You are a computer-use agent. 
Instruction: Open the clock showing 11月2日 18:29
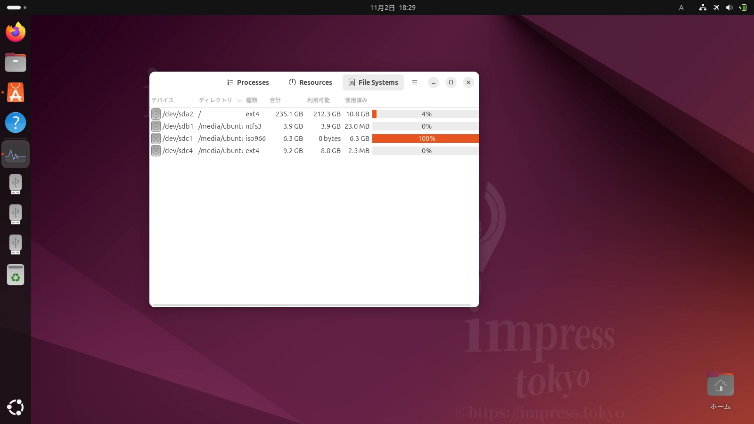pyautogui.click(x=393, y=8)
